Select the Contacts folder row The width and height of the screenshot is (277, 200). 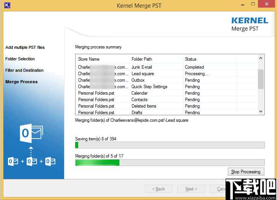167,100
